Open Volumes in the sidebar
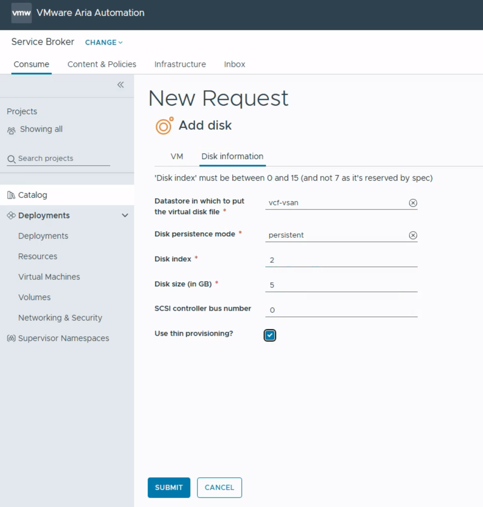 (x=34, y=297)
